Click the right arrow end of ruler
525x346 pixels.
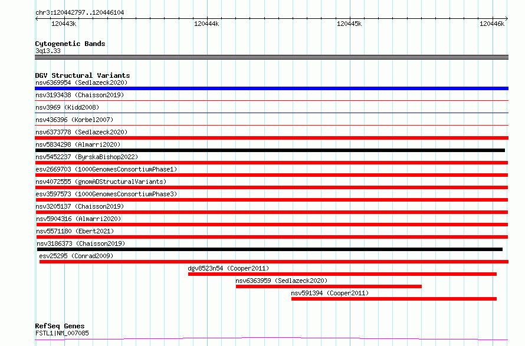(x=507, y=18)
